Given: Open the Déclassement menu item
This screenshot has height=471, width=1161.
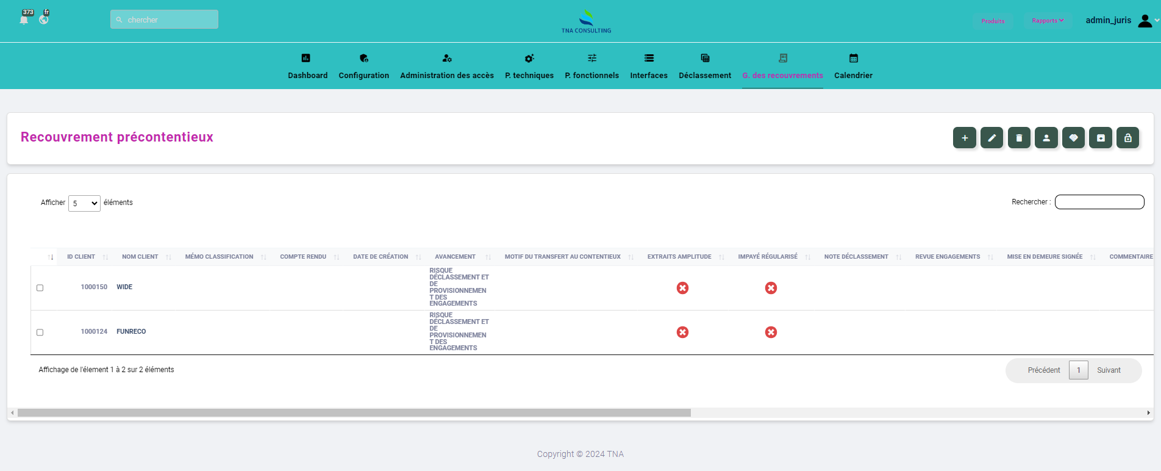Looking at the screenshot, I should (704, 67).
